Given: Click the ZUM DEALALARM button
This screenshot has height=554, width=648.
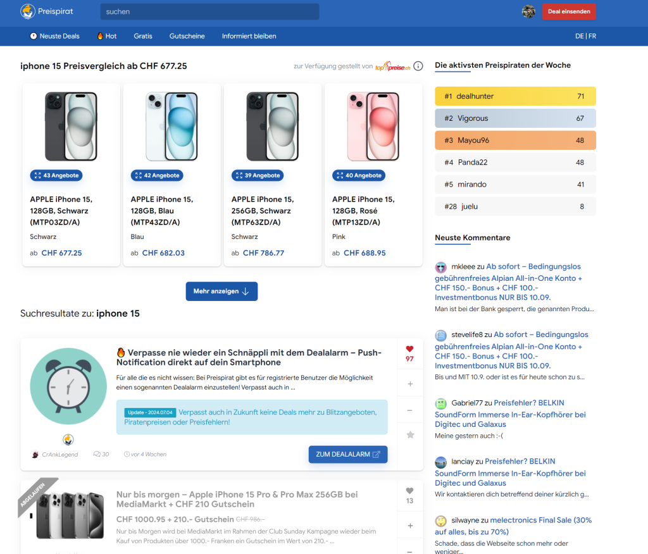Looking at the screenshot, I should click(x=347, y=454).
